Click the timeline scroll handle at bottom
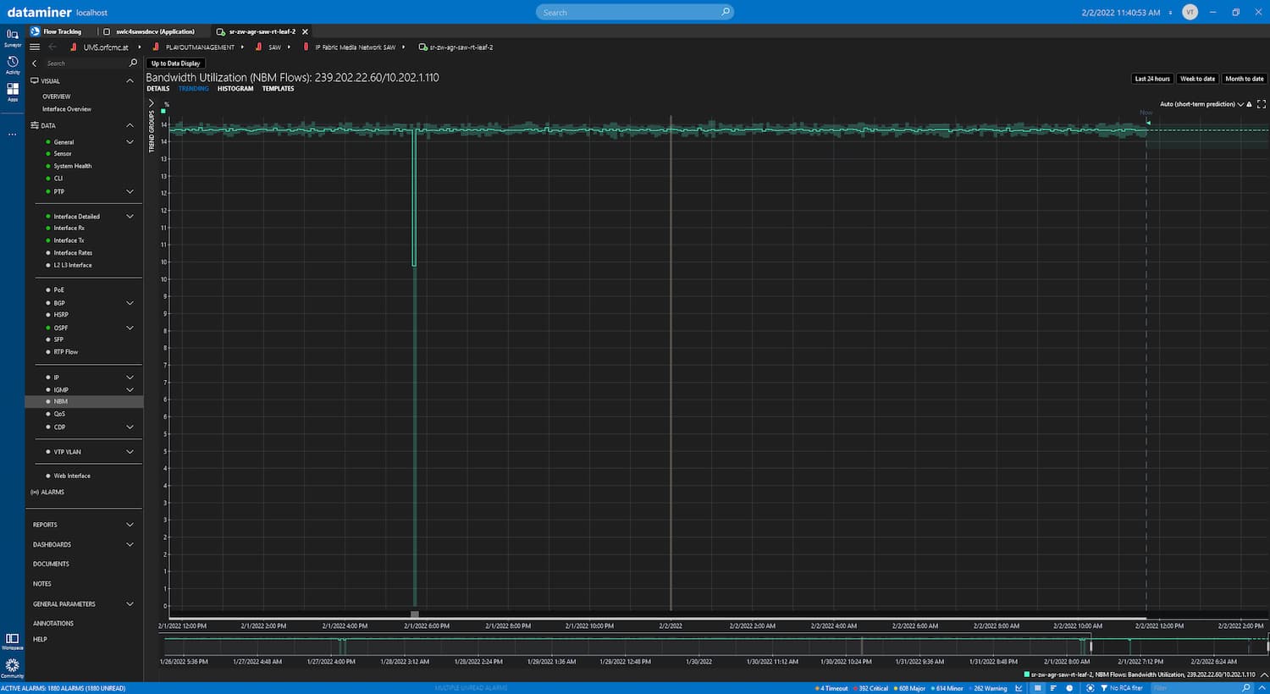 (x=415, y=614)
